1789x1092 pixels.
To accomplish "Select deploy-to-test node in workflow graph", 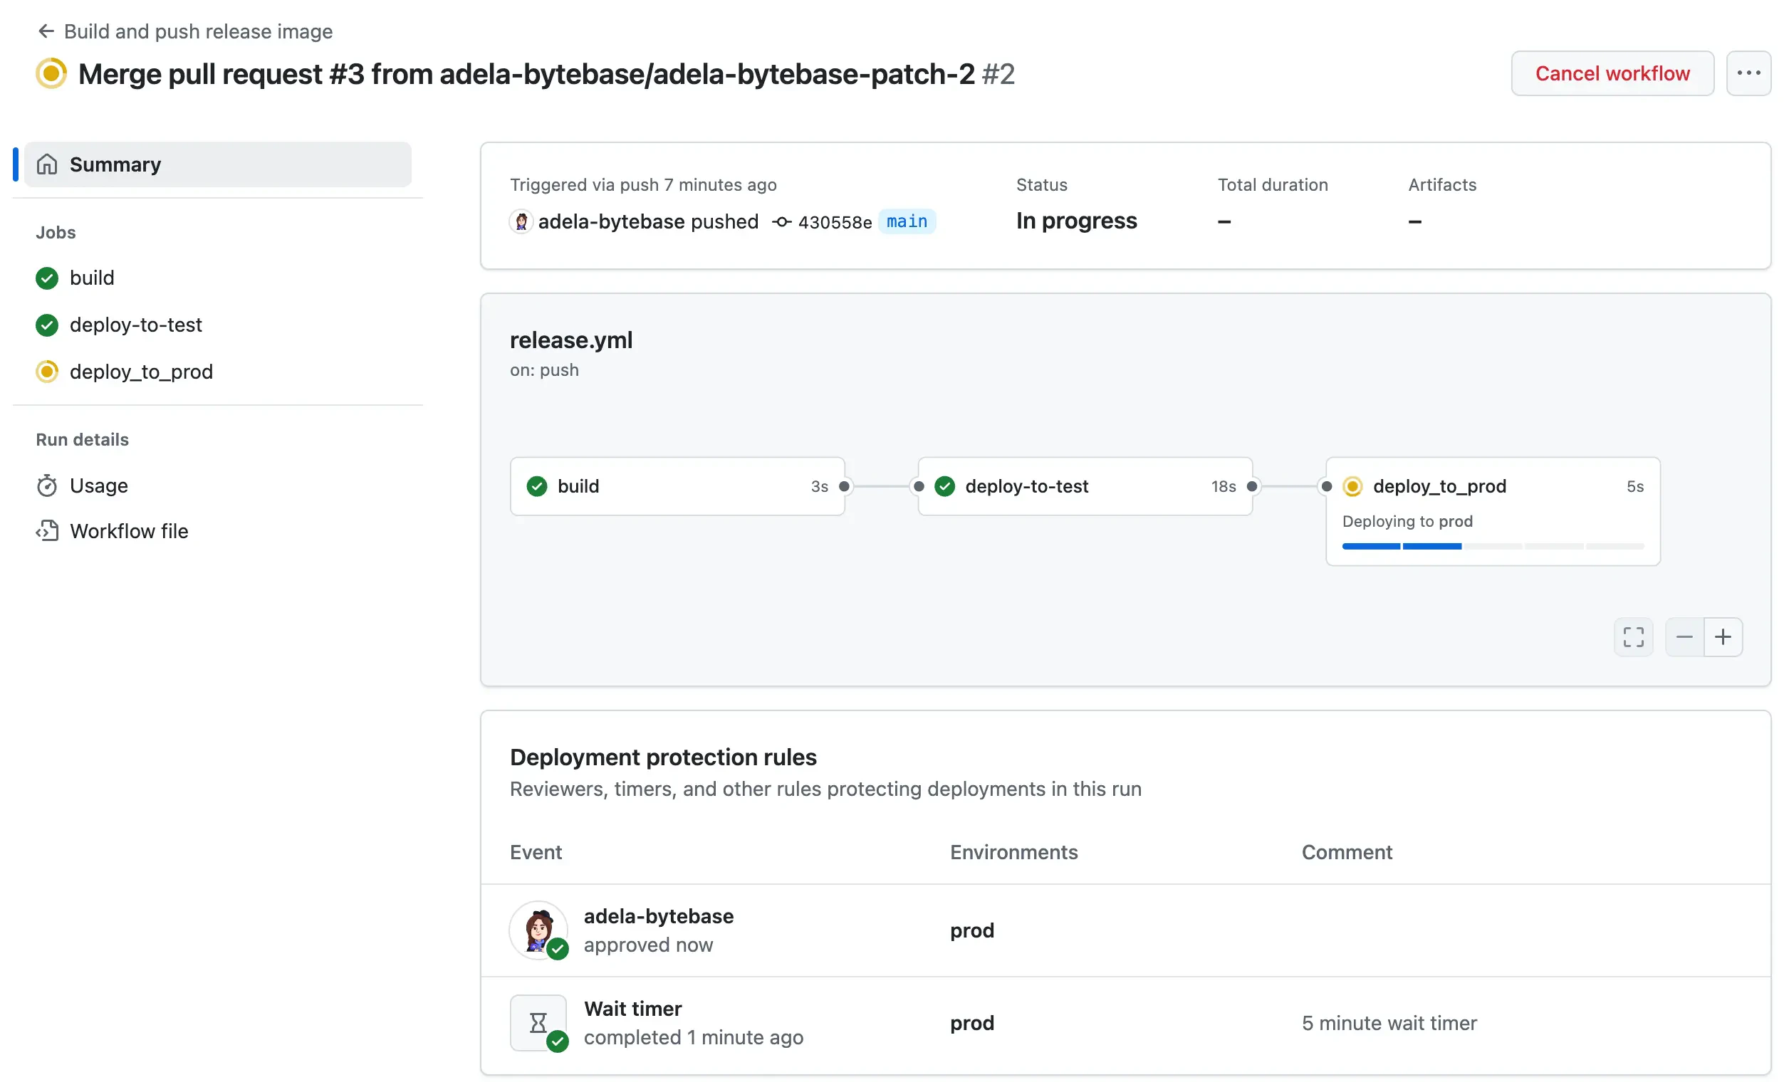I will (1084, 486).
